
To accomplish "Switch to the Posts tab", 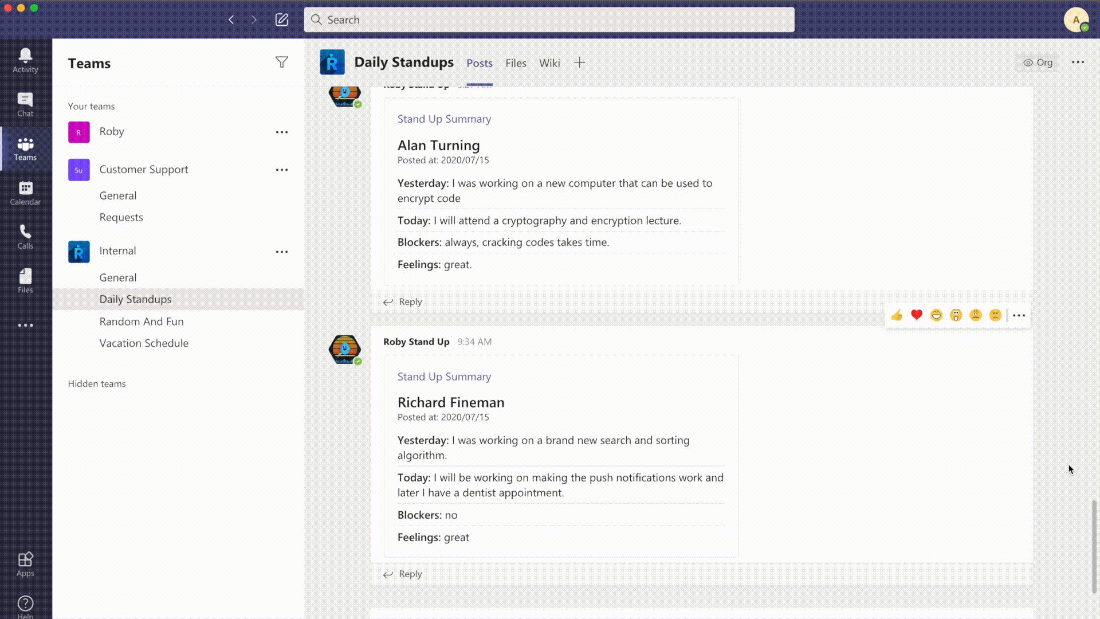I will 480,63.
